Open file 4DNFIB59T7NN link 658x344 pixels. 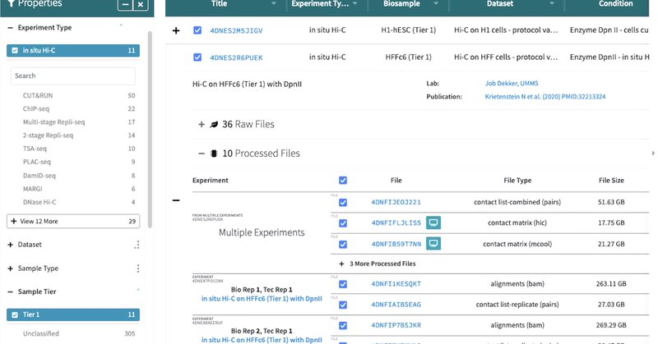point(396,245)
